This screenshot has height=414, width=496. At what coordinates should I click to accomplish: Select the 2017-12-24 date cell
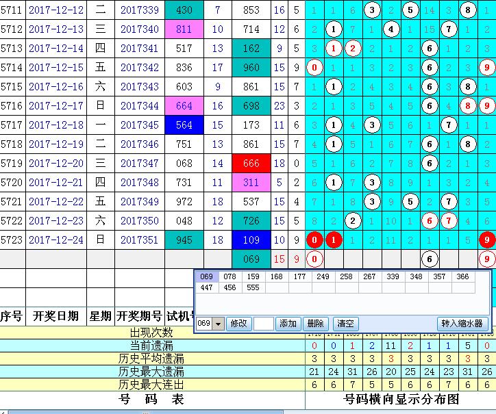(57, 240)
